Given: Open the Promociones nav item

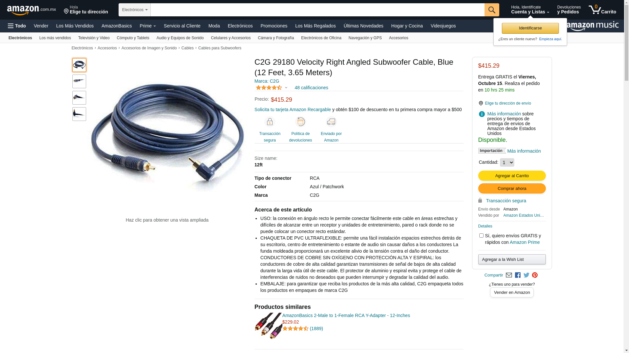Looking at the screenshot, I should point(274,26).
